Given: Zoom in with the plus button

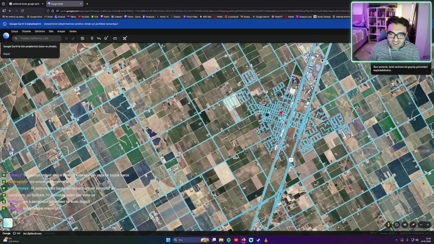Looking at the screenshot, I should [x=428, y=225].
